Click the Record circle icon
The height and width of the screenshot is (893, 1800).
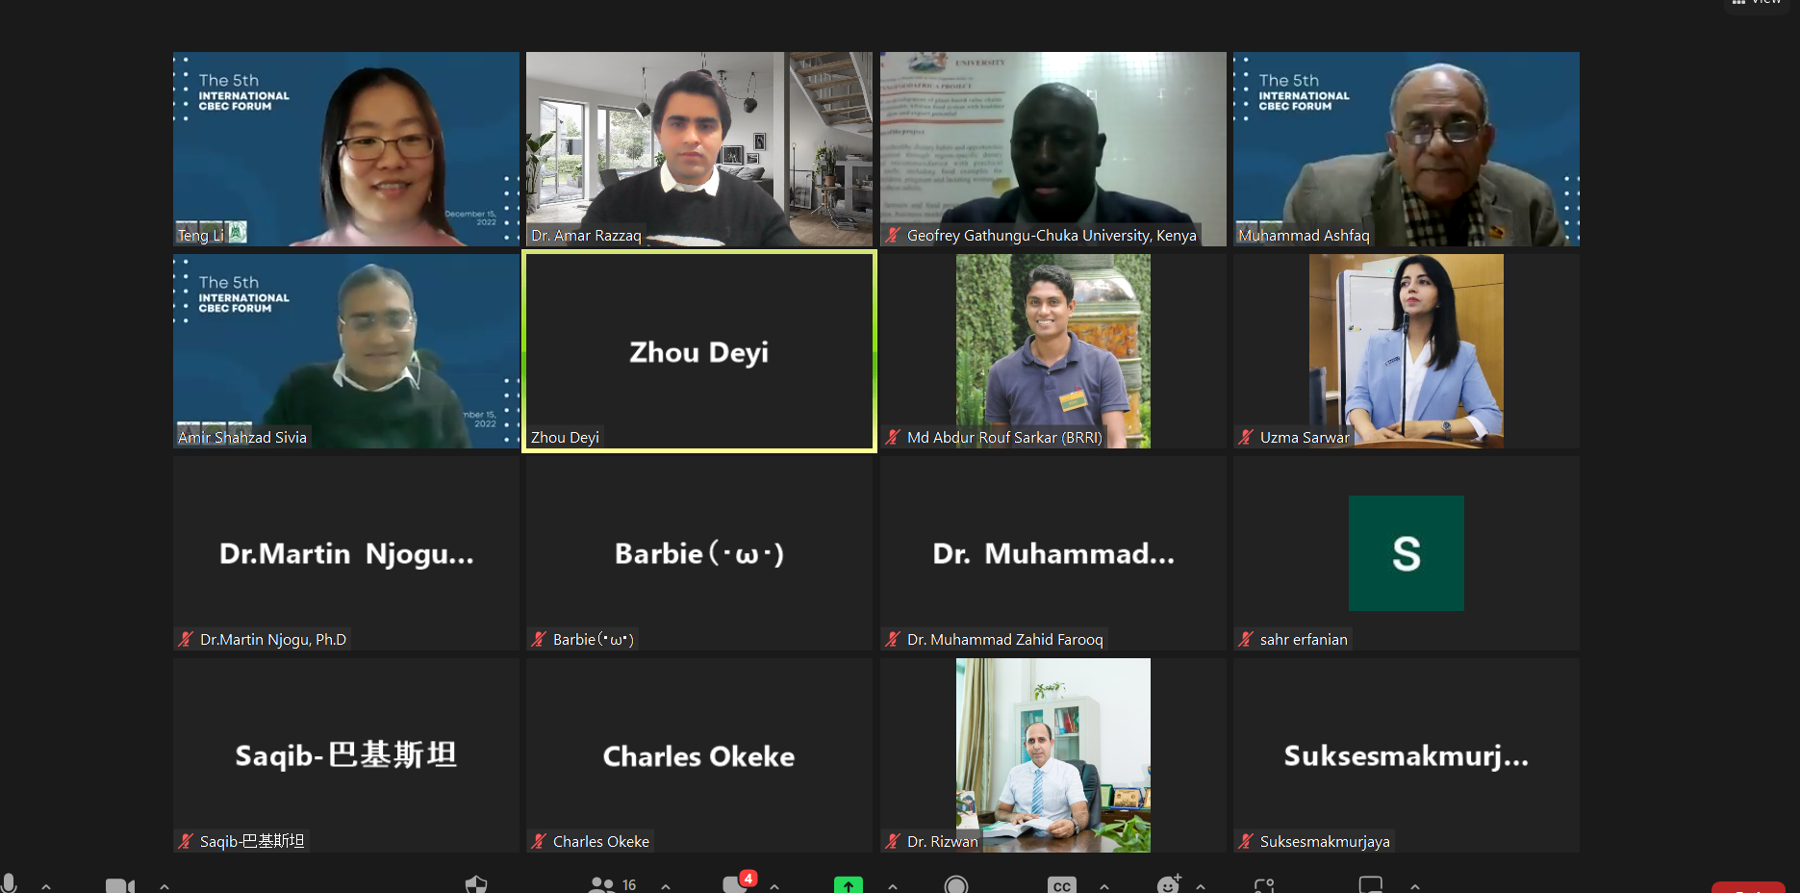click(955, 884)
